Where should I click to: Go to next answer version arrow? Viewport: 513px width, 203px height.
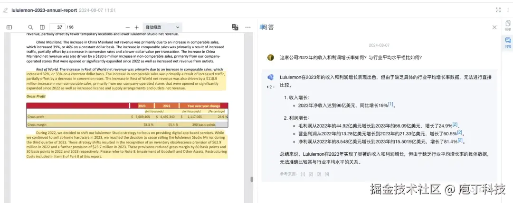[274, 87]
